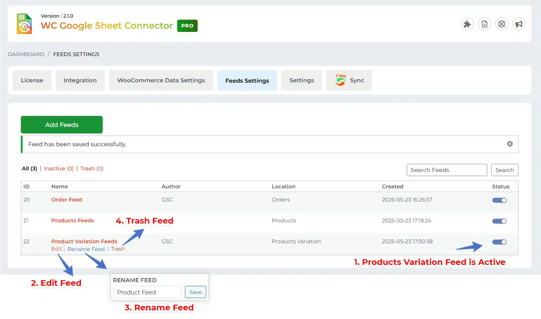Disable the Order Feed status toggle
Image resolution: width=541 pixels, height=319 pixels.
[x=499, y=200]
